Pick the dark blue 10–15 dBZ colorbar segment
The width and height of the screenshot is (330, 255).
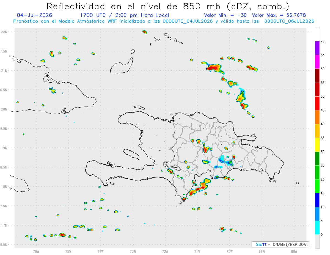click(x=317, y=200)
